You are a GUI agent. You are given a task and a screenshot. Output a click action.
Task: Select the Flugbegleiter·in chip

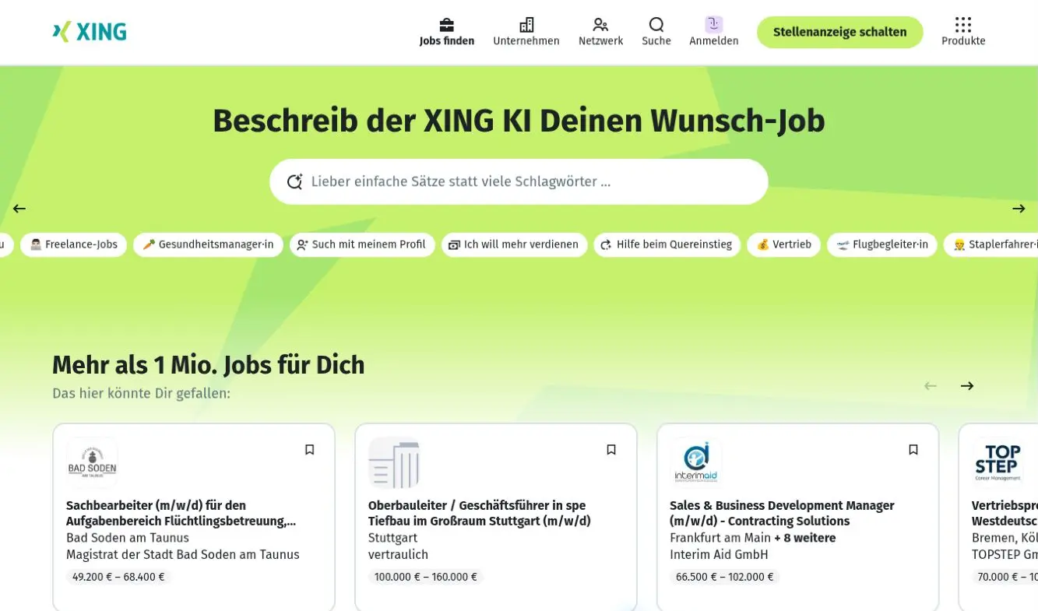(882, 244)
